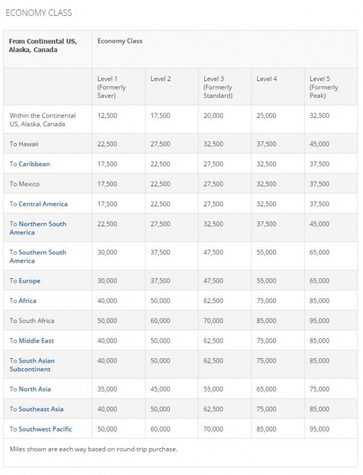Click the Level 1 (Formerly Saver) column header

point(111,87)
